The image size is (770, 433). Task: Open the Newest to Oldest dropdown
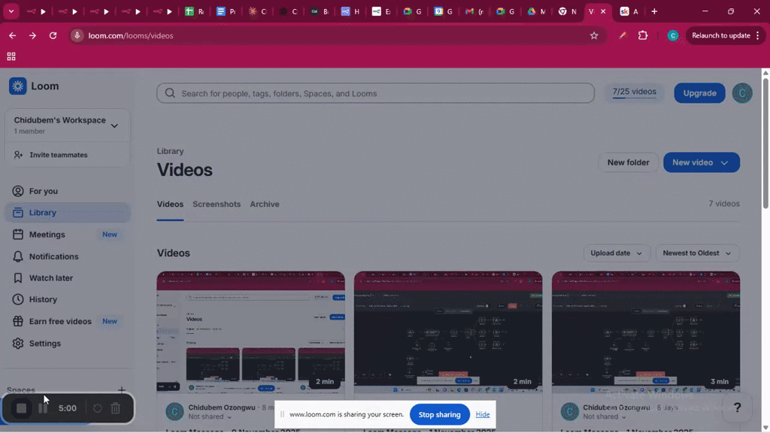(697, 253)
